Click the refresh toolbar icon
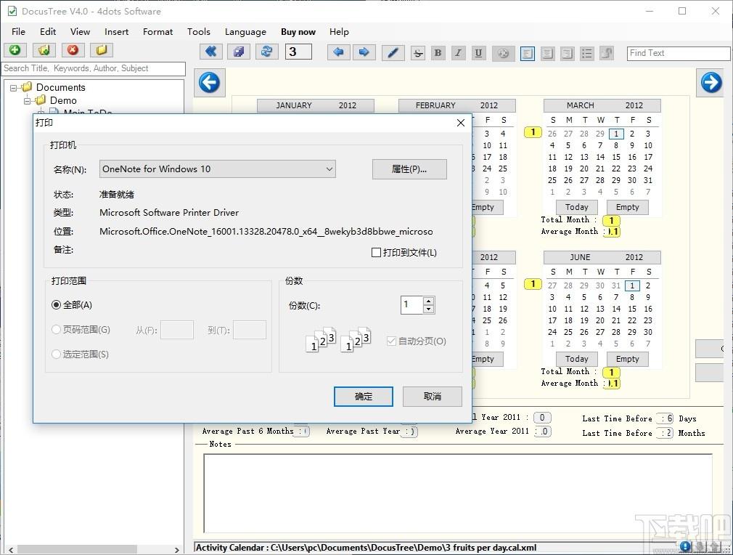 tap(267, 52)
